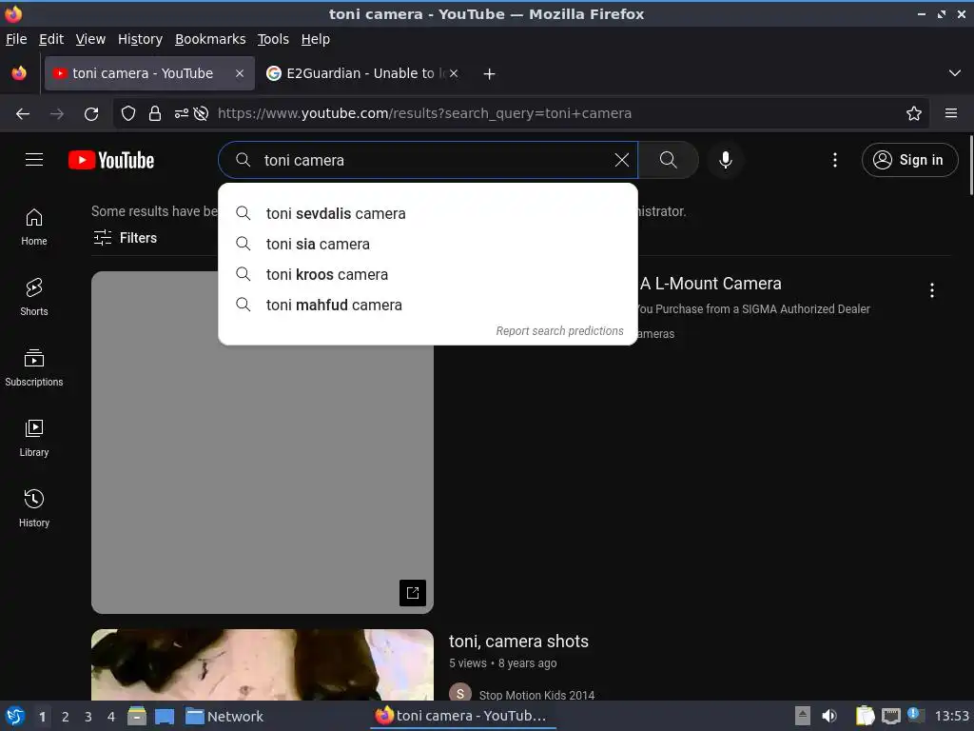
Task: Open the Edit menu
Action: 51,39
